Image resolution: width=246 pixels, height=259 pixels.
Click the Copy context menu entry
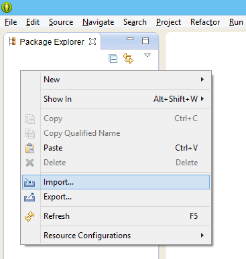(x=116, y=118)
